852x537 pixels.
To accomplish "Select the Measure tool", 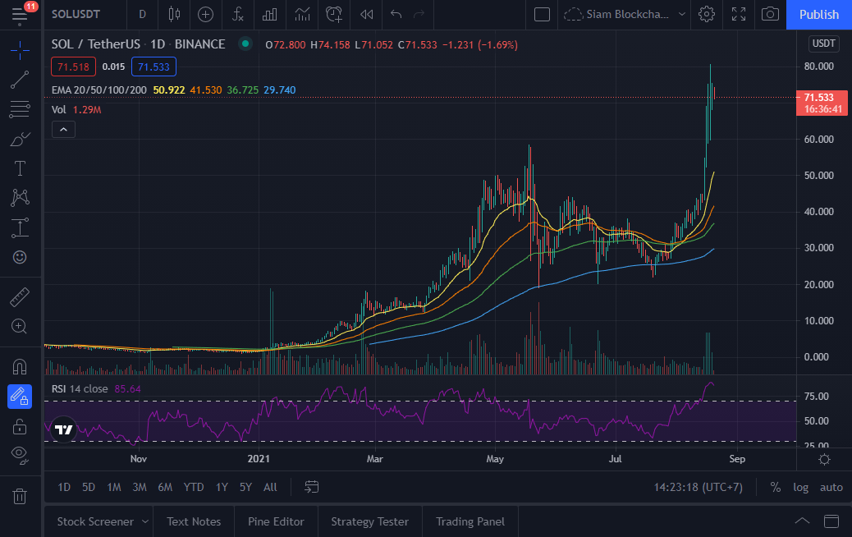I will click(21, 296).
